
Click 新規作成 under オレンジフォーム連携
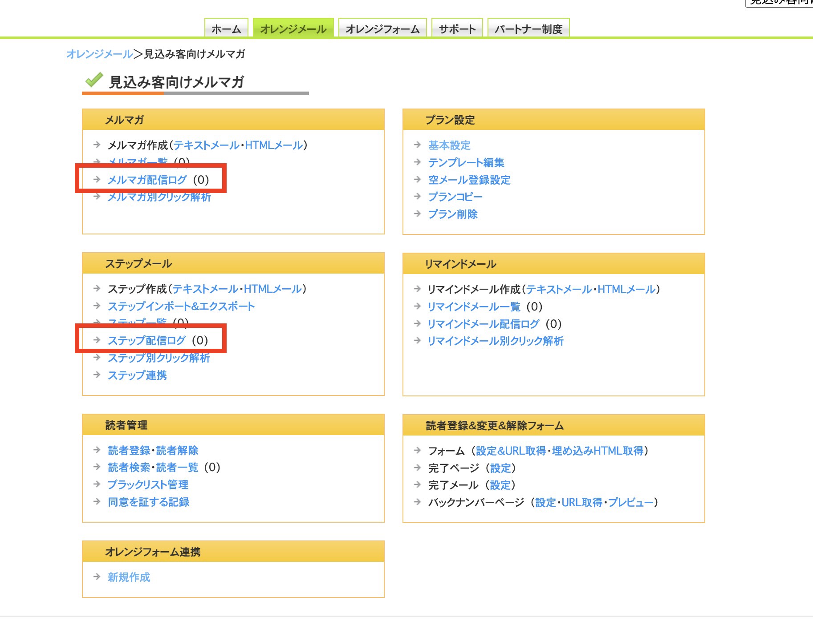coord(129,577)
